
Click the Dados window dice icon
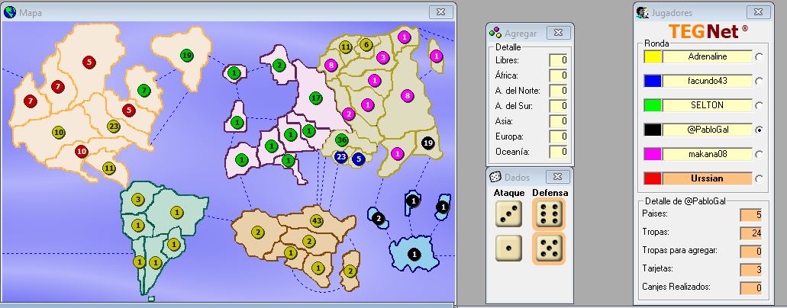point(496,177)
